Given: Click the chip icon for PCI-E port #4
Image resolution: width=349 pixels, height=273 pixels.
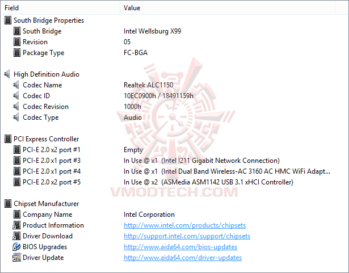Looking at the screenshot, I should (17, 171).
